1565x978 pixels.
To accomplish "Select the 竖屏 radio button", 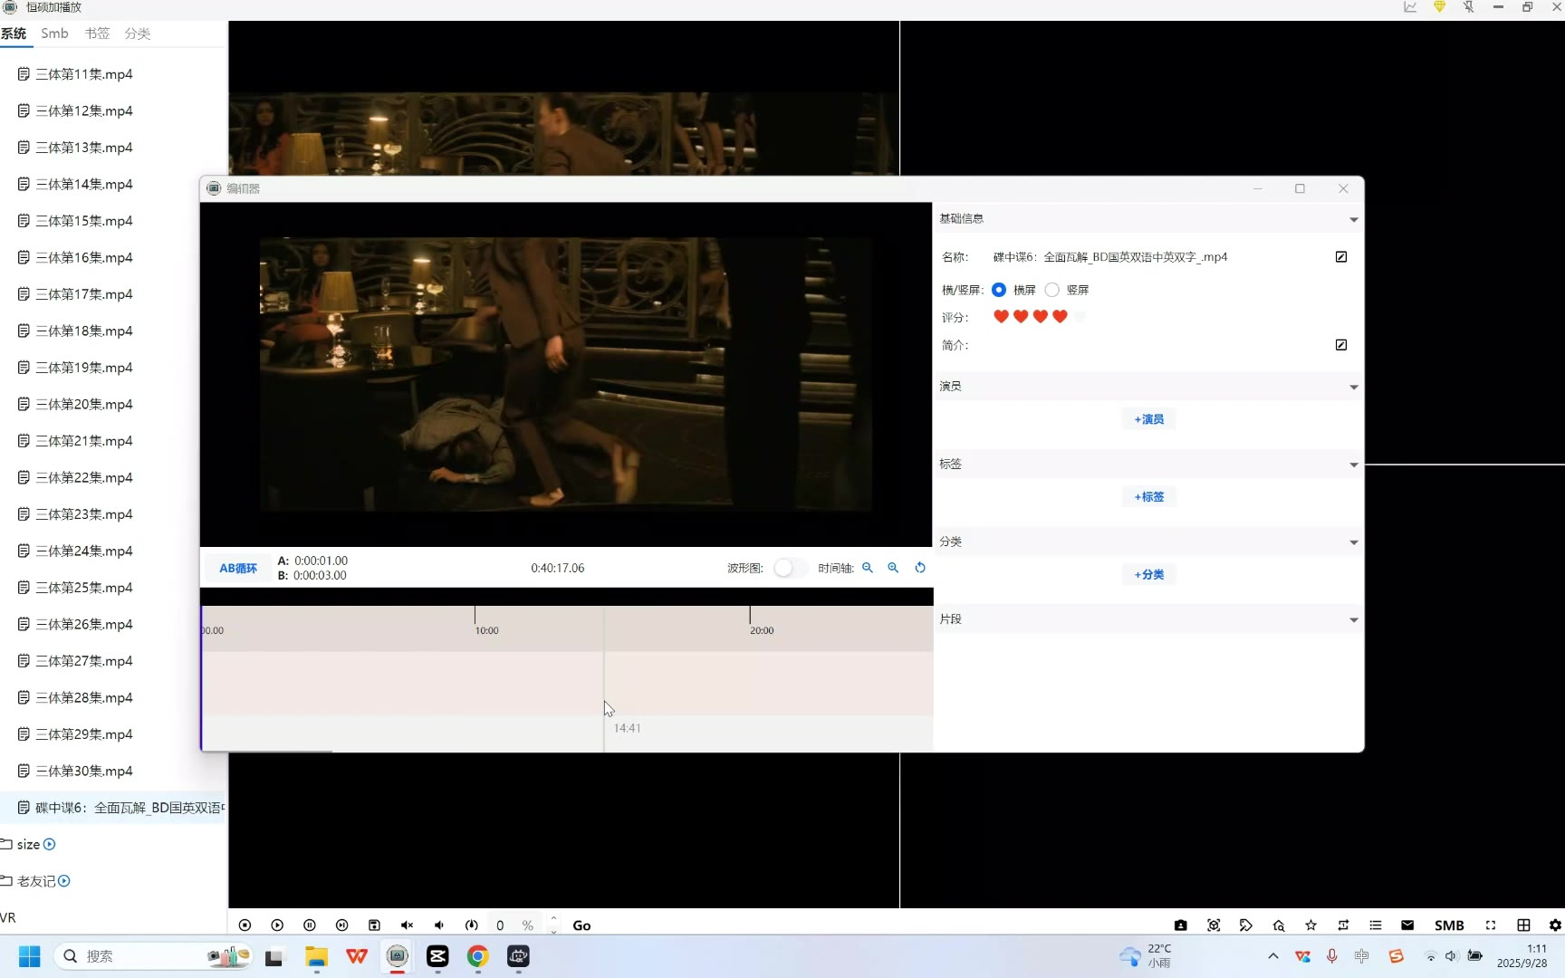I will pyautogui.click(x=1052, y=290).
